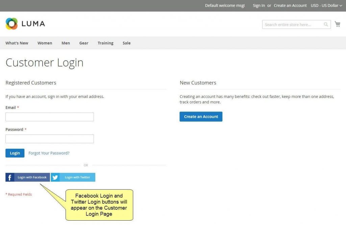
Task: Open the What's New menu
Action: tap(17, 43)
